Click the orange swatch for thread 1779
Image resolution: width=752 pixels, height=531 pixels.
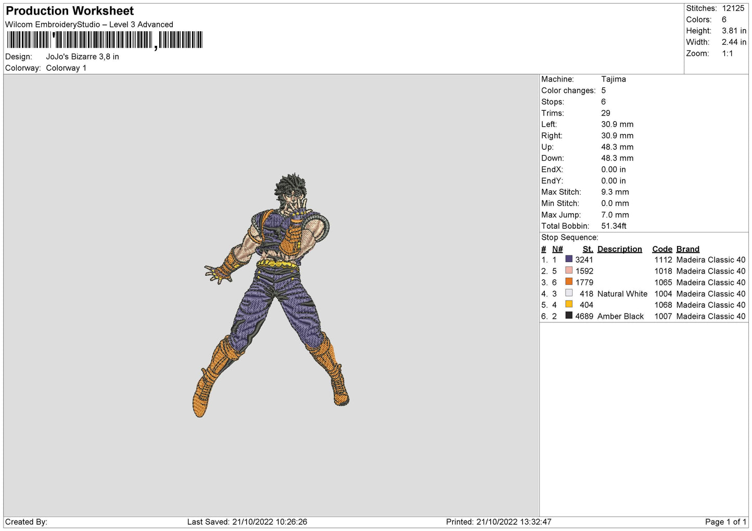click(569, 282)
